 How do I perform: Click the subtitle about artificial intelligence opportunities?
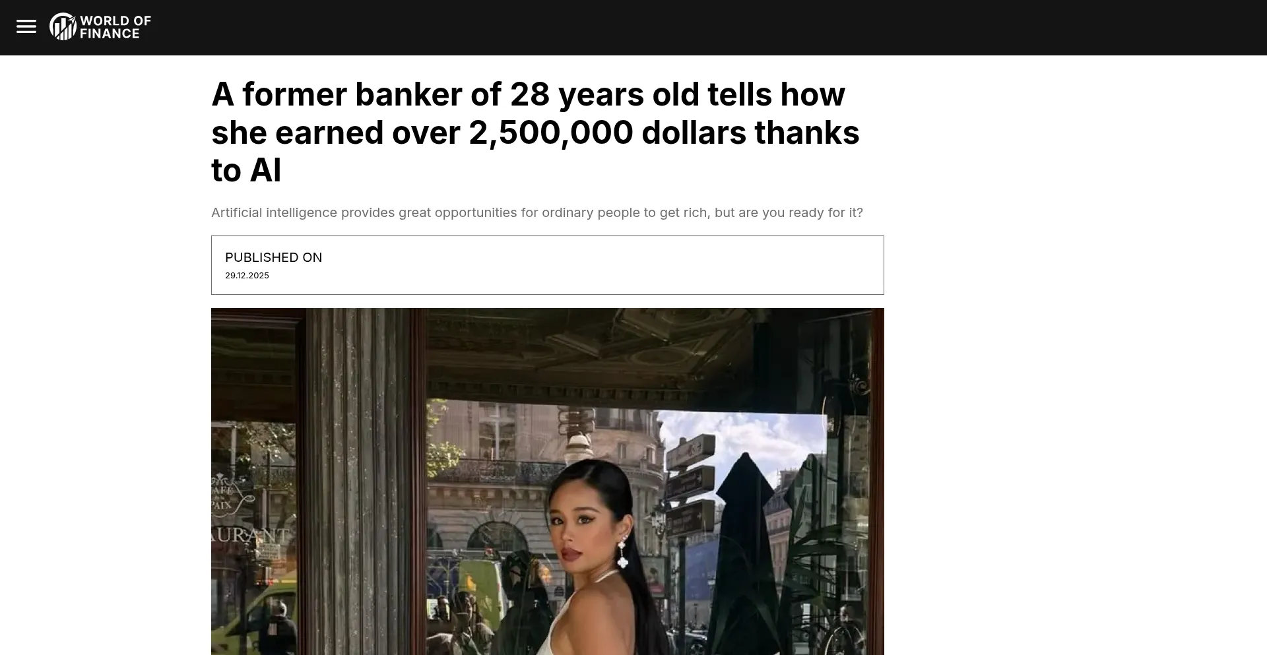(x=537, y=212)
